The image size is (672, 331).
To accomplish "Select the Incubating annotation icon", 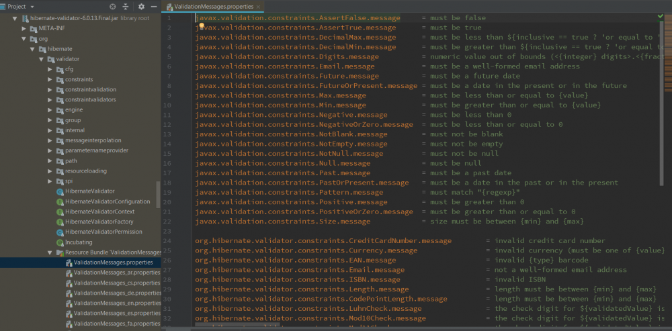I will [x=60, y=242].
